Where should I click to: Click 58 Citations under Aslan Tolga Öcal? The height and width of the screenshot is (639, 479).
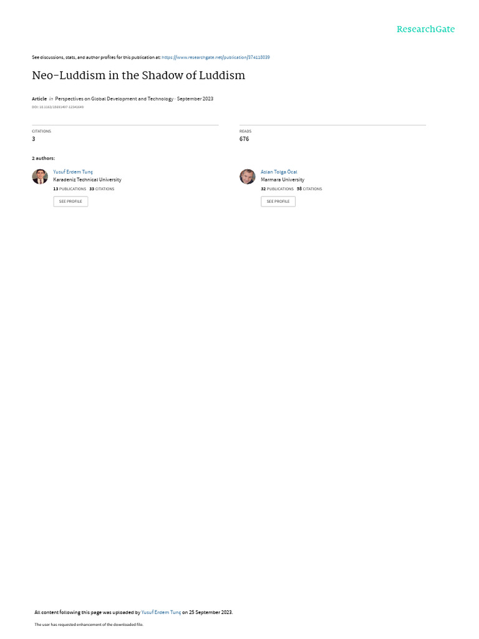pyautogui.click(x=309, y=189)
